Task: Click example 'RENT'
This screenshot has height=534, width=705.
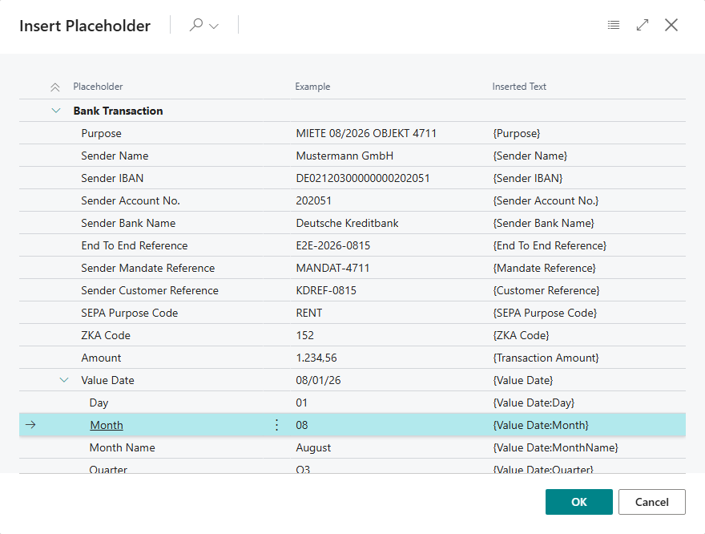Action: 309,314
